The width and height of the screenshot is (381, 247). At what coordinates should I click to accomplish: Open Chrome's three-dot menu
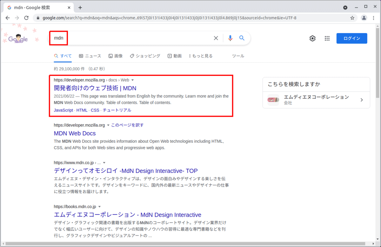374,18
